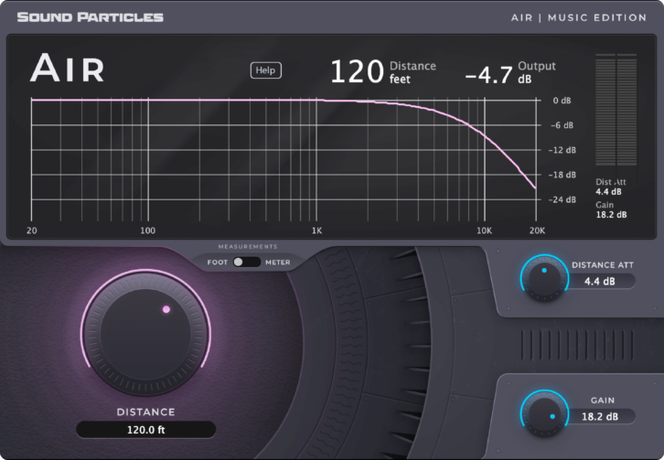Click the 1K frequency axis label
Screen dimensions: 664x460
(316, 230)
